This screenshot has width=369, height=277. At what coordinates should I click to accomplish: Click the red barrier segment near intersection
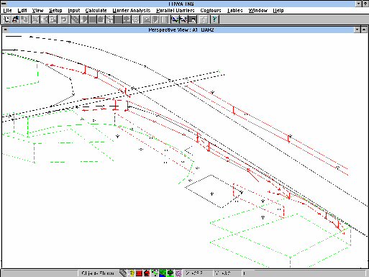click(x=126, y=91)
